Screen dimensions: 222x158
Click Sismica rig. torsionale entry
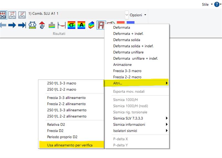click(137, 112)
